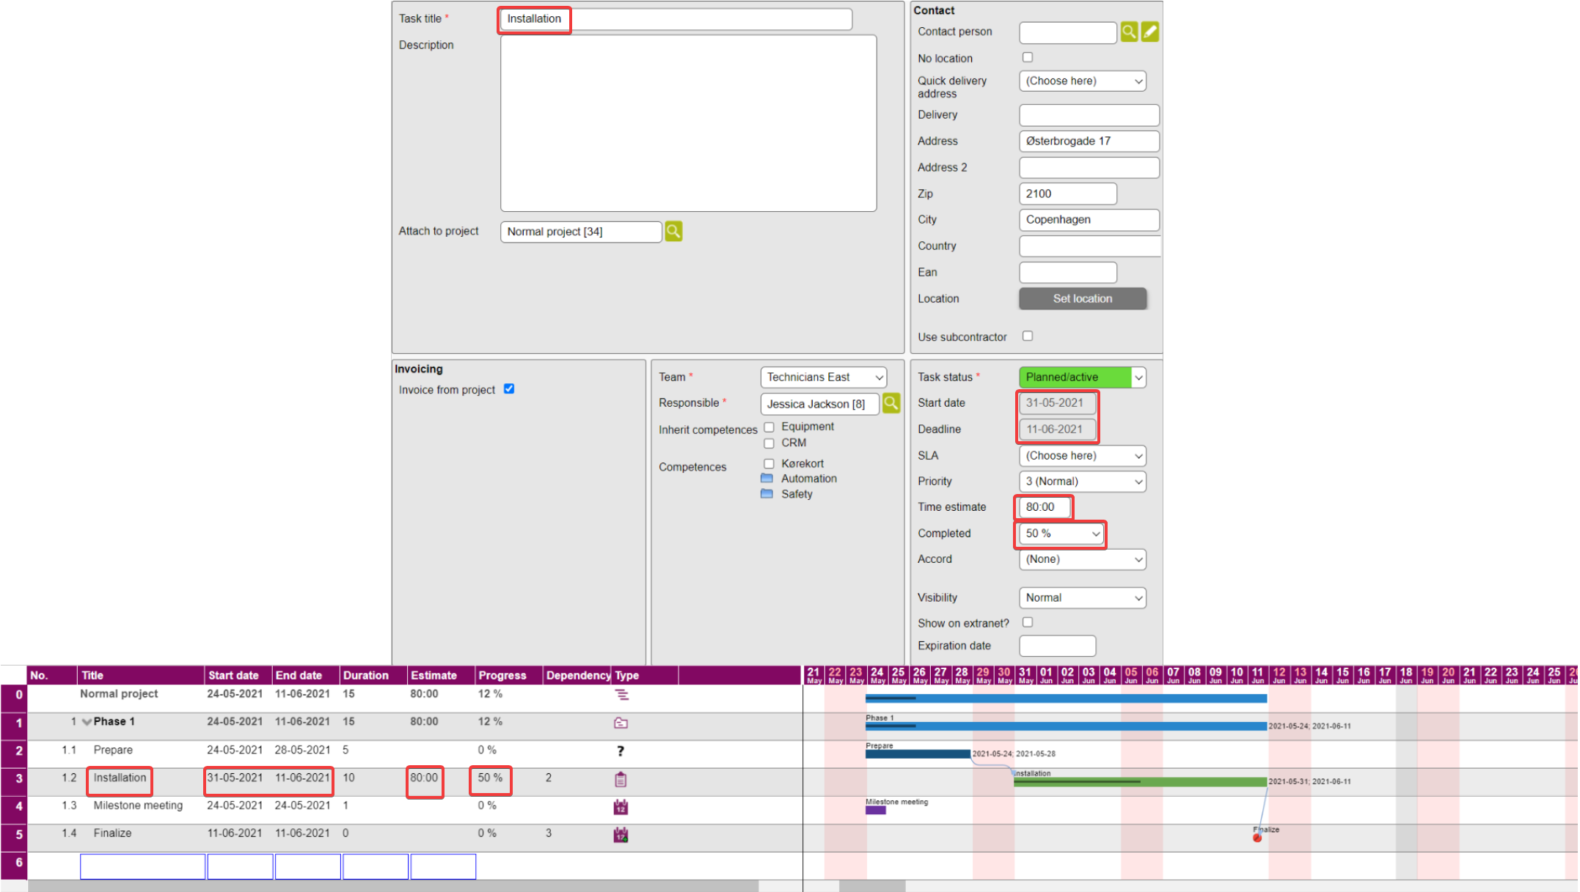
Task: Click the contact person search magnifier icon
Action: point(1128,32)
